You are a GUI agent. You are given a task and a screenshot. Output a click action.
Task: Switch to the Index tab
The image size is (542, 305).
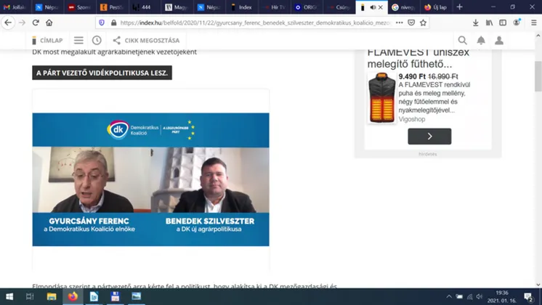coord(242,7)
